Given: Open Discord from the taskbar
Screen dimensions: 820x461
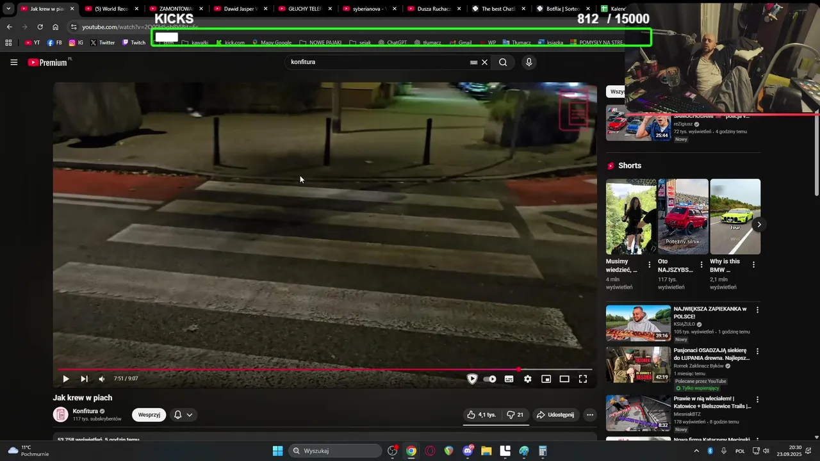Looking at the screenshot, I should pos(468,451).
